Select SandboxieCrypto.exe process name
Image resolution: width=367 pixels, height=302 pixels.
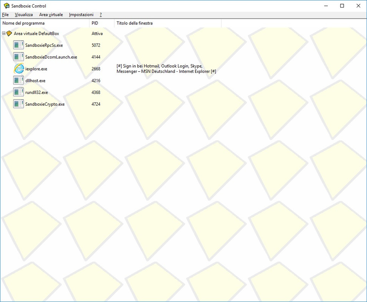tap(45, 104)
